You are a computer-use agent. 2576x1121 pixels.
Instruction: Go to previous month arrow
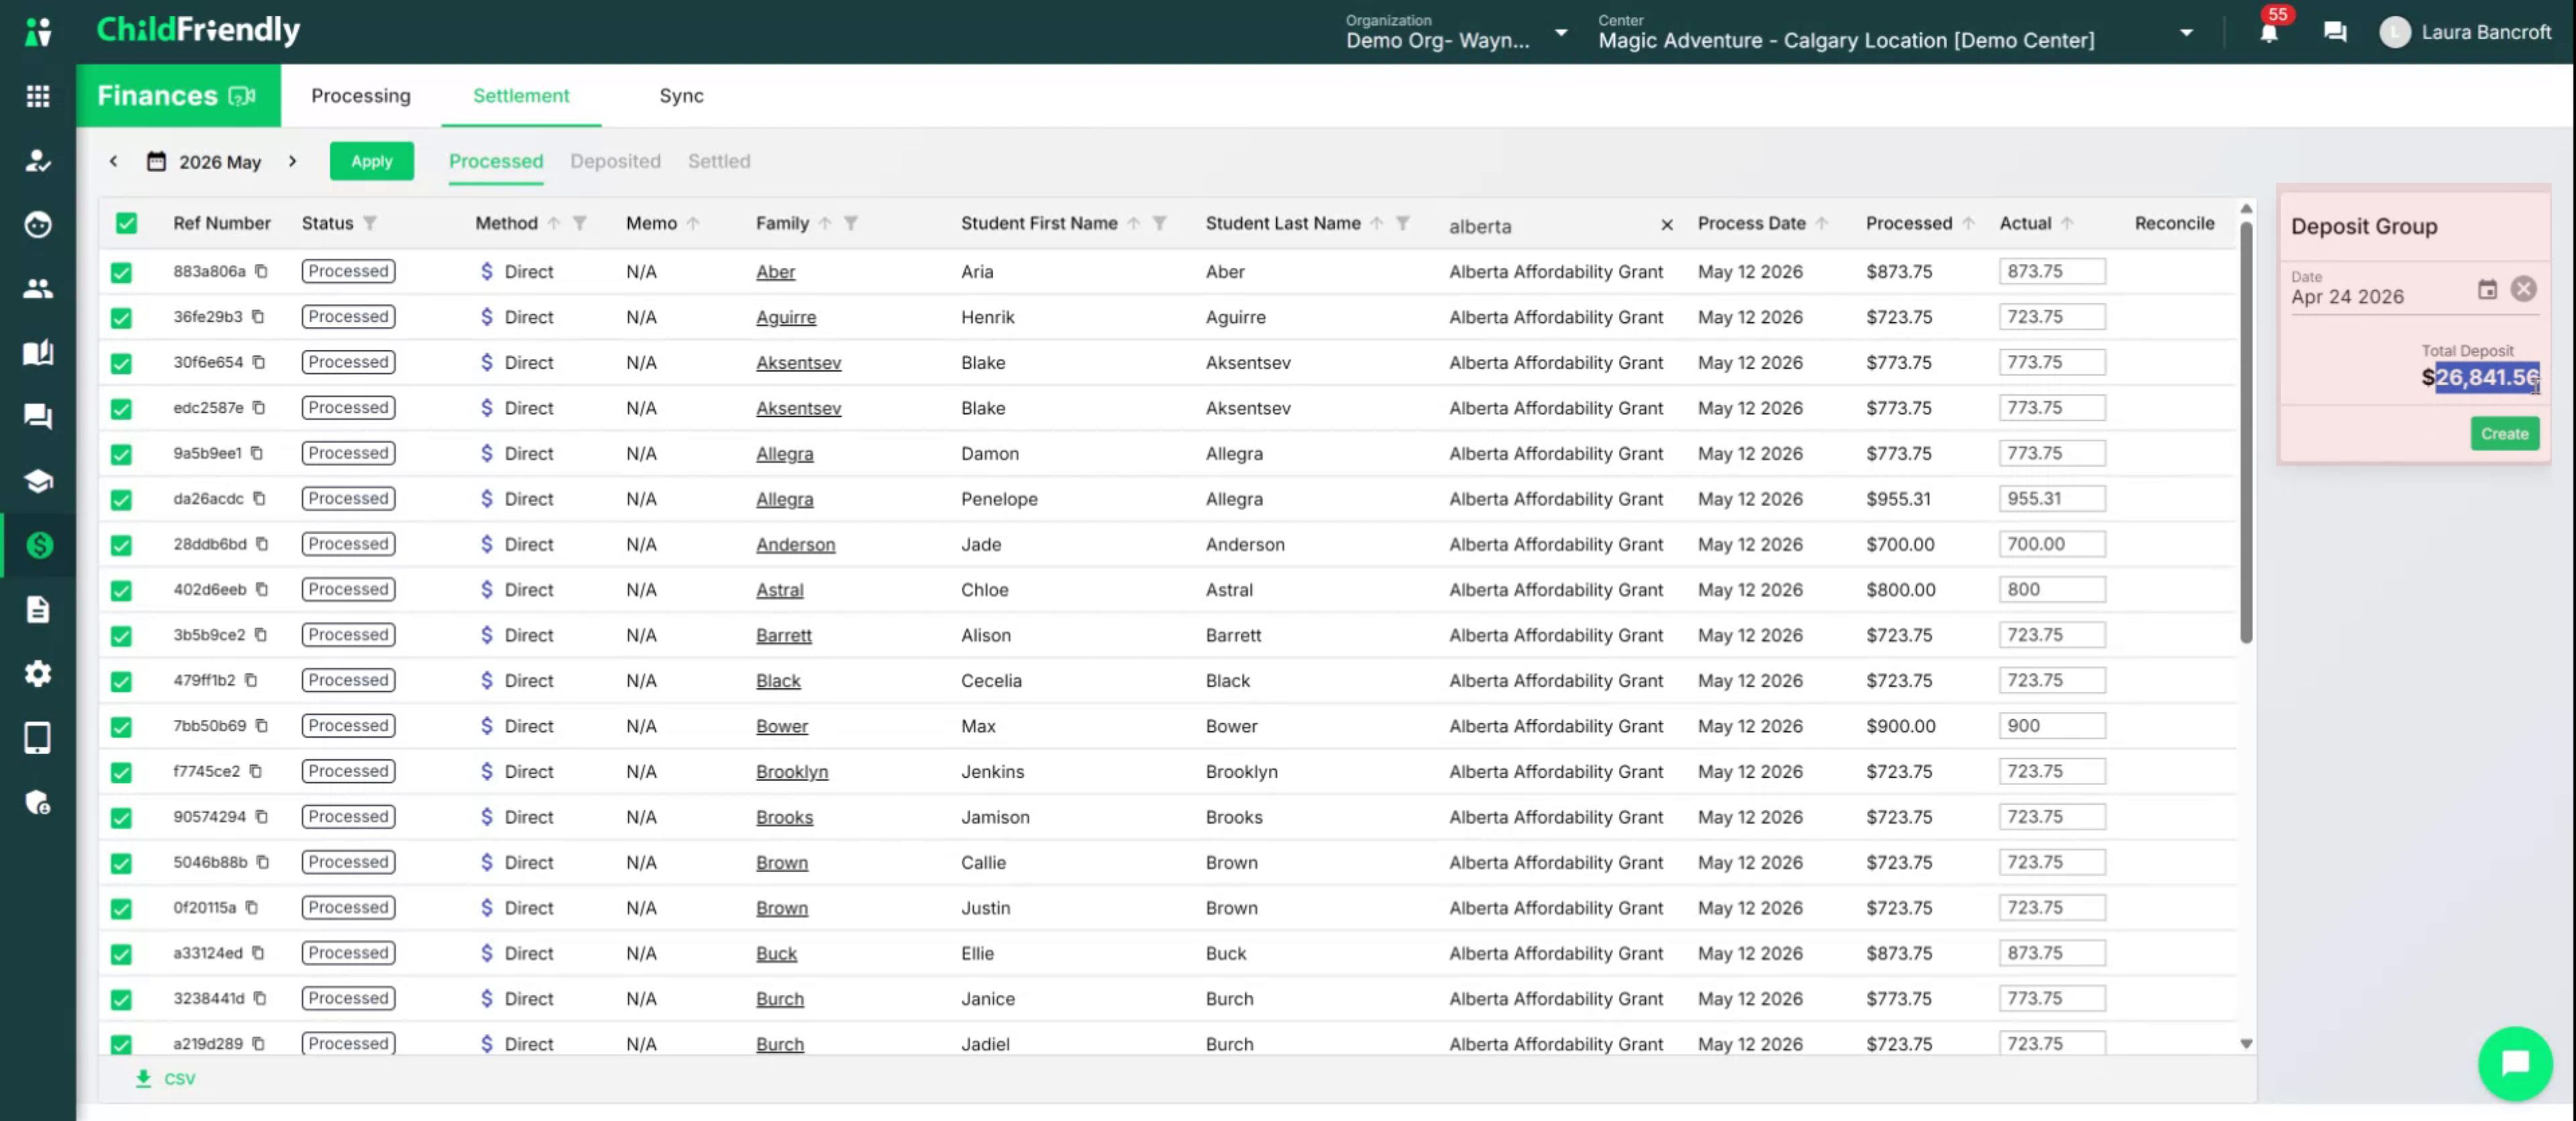(113, 160)
